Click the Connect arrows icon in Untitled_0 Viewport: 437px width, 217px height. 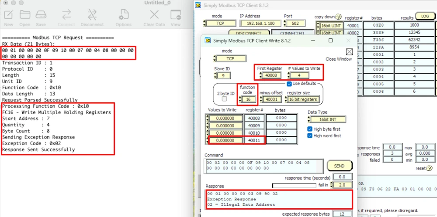point(66,14)
